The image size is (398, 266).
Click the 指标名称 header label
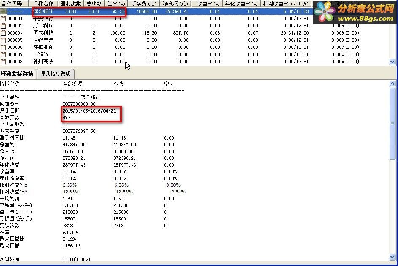tap(10, 84)
